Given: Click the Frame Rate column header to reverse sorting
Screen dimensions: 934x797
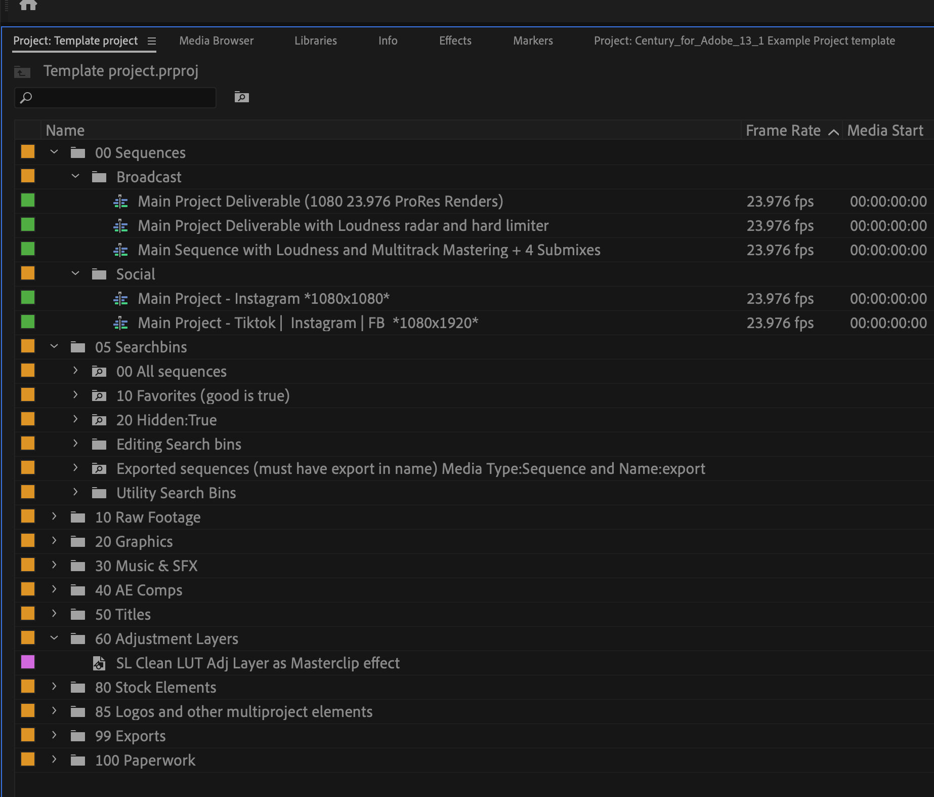Looking at the screenshot, I should pos(783,130).
